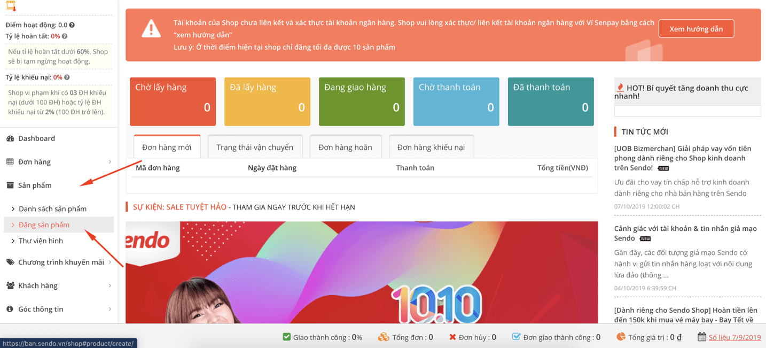Image resolution: width=766 pixels, height=348 pixels.
Task: Click the Chương trình khuyến mãi tags icon
Action: 10,262
